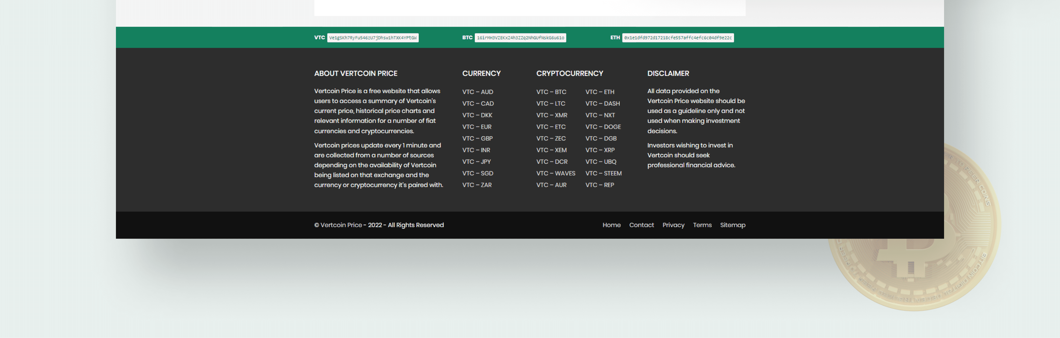View the VTC – DOGE price
Screen dimensions: 1060x338
pos(603,127)
